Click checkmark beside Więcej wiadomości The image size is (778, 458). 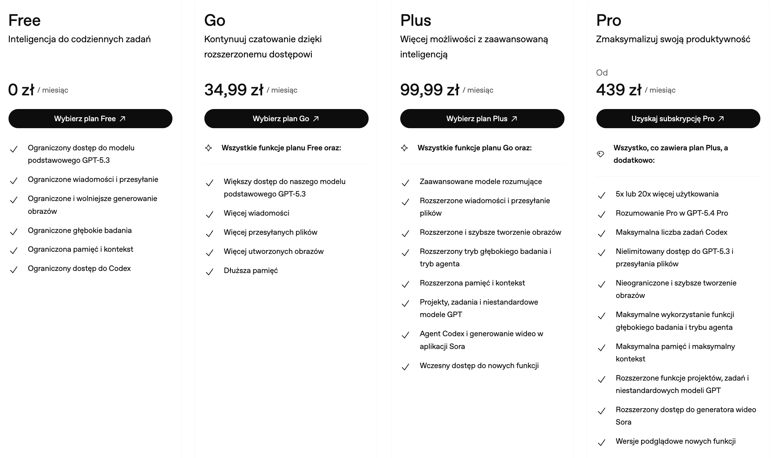210,214
